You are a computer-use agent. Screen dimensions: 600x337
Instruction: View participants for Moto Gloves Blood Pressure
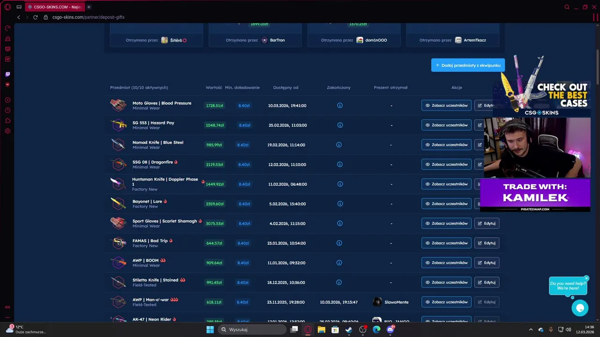pos(446,105)
